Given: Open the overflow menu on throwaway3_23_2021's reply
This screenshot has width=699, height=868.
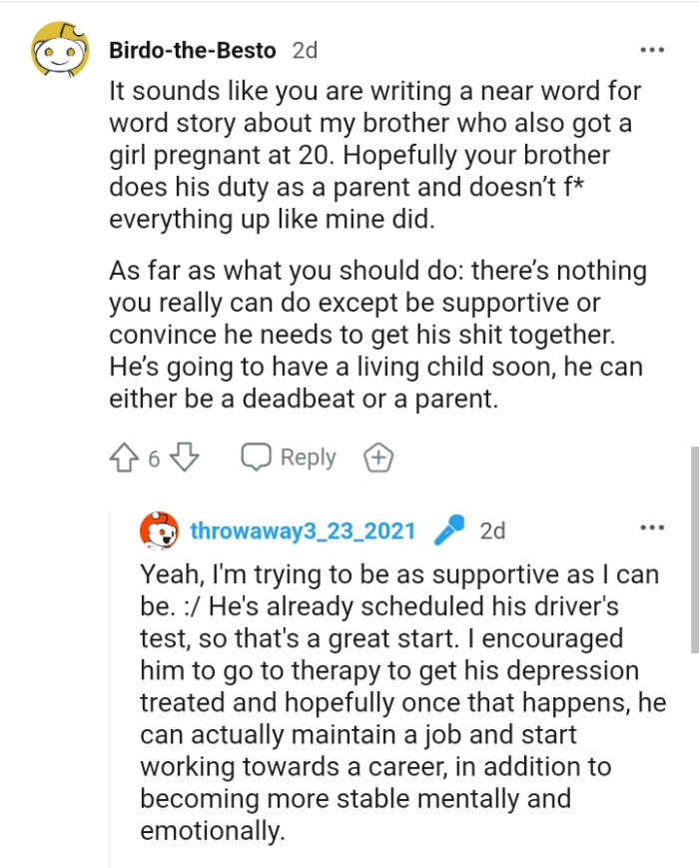Looking at the screenshot, I should point(654,527).
